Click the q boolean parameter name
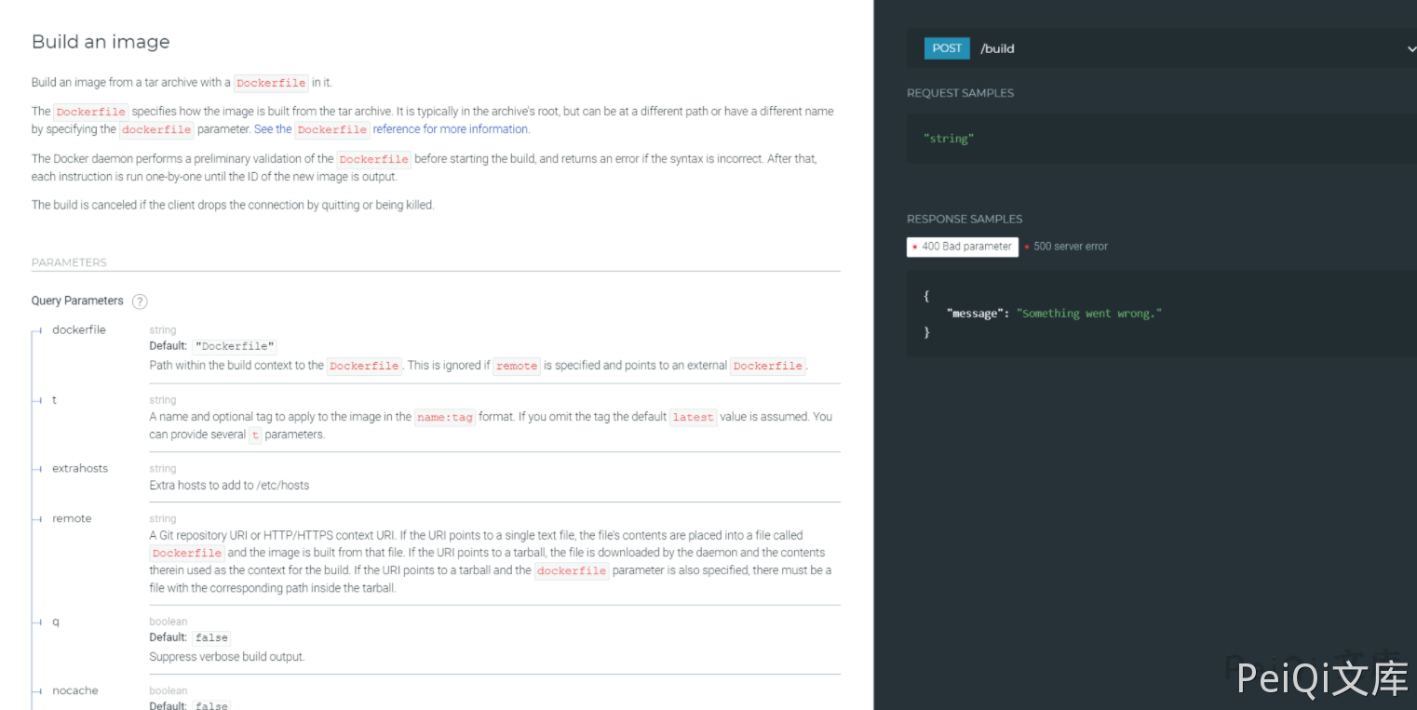1417x710 pixels. tap(56, 621)
